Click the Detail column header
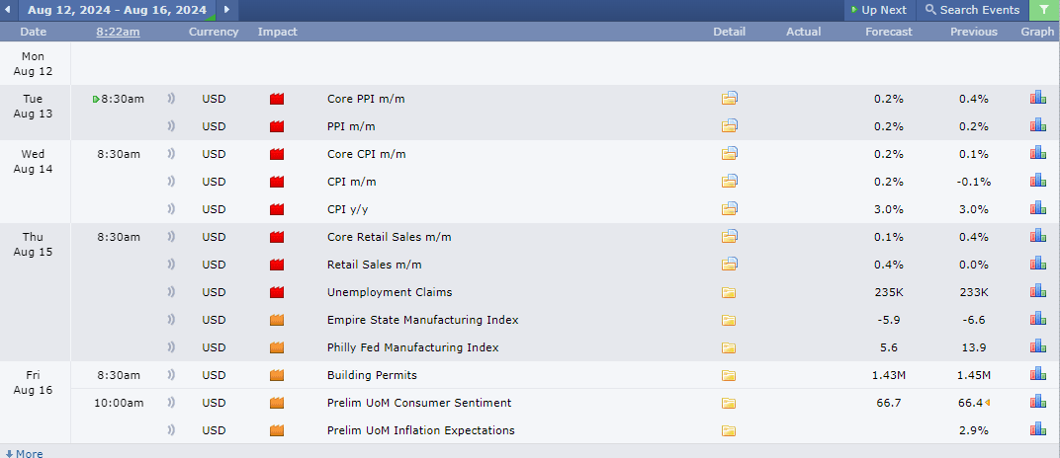The width and height of the screenshot is (1060, 458). point(729,32)
